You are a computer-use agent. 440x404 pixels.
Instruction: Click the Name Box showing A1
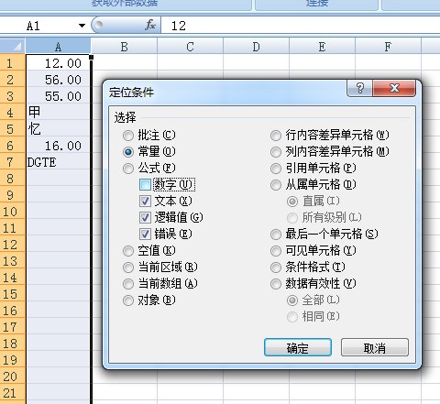pos(38,26)
